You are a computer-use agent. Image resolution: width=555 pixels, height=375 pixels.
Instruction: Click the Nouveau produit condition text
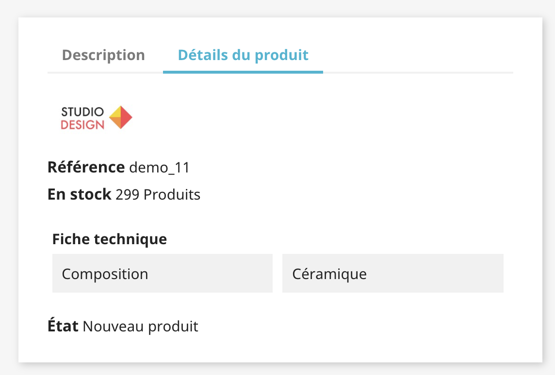point(141,327)
